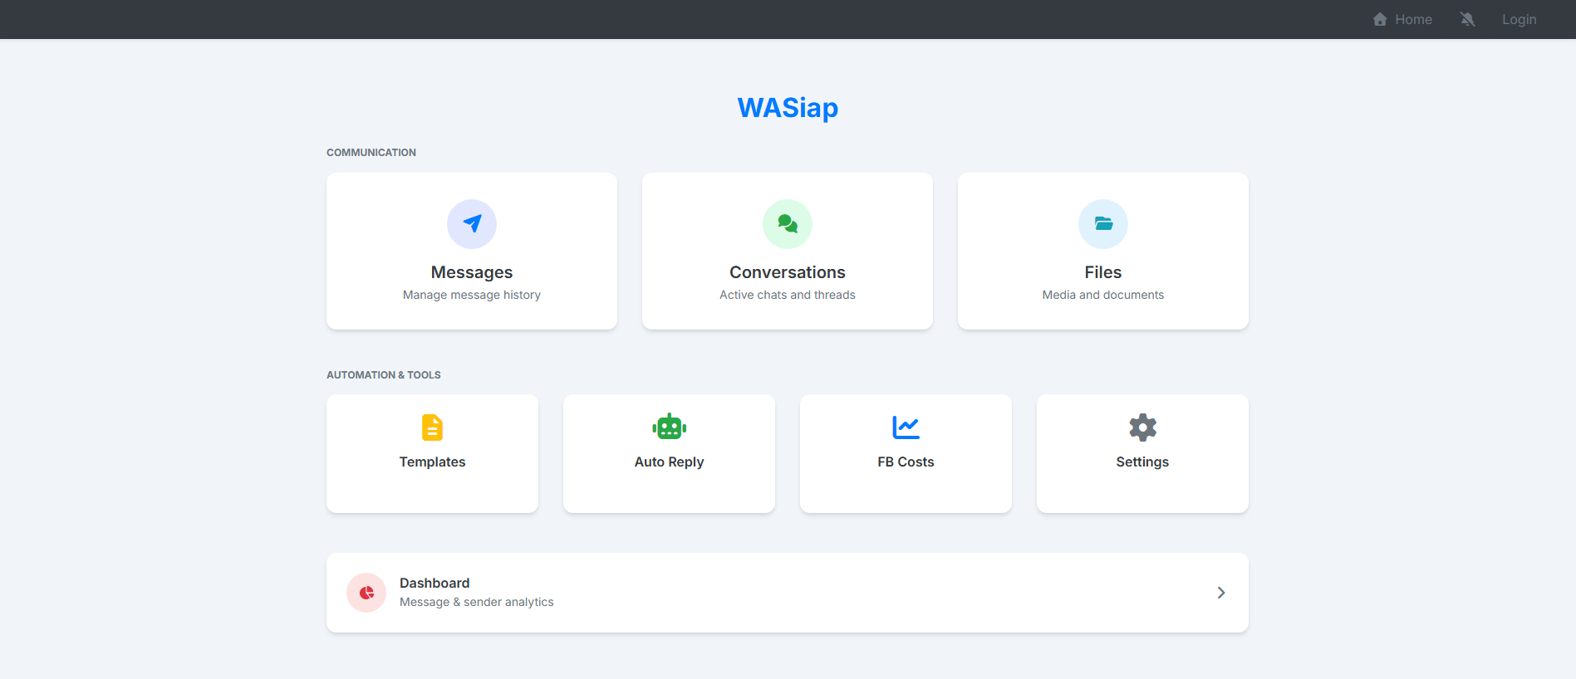Click the muted notifications bell icon
Image resolution: width=1576 pixels, height=679 pixels.
1467,19
